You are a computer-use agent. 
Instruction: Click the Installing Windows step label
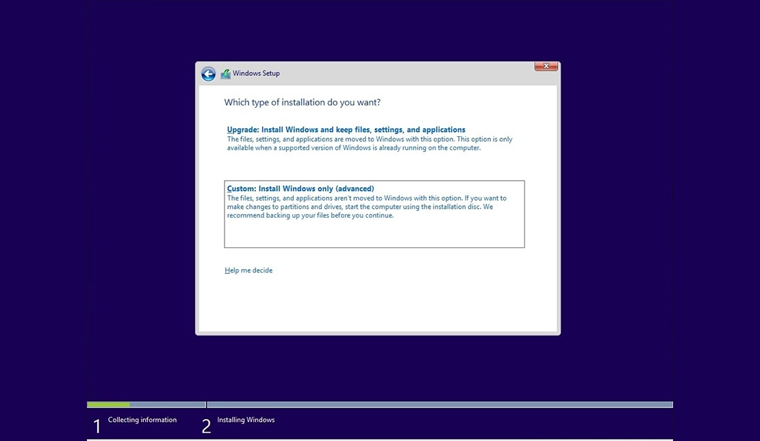tap(245, 419)
